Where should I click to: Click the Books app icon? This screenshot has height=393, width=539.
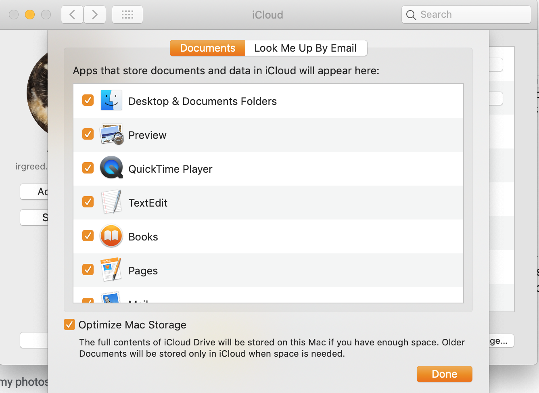pyautogui.click(x=111, y=236)
